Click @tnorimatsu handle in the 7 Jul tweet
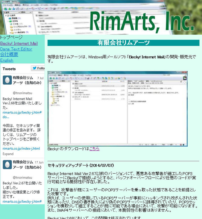 (x=22, y=93)
